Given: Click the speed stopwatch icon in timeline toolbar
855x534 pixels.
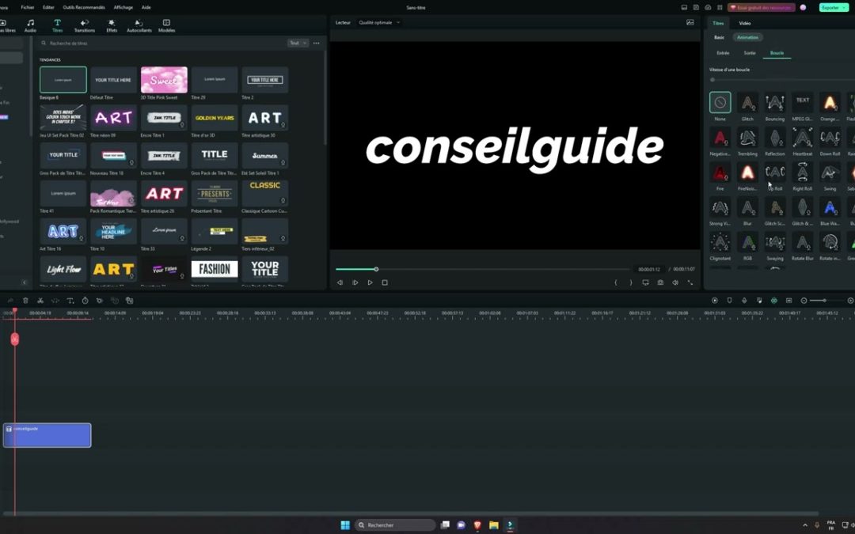Looking at the screenshot, I should [85, 301].
